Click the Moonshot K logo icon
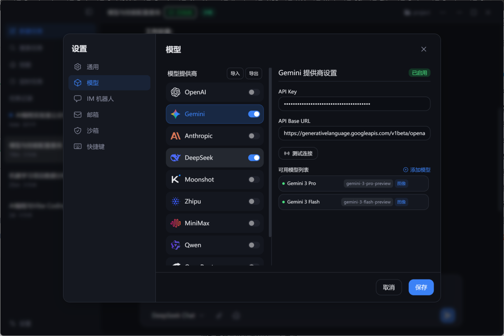Screen dimensions: 504x336 [175, 179]
